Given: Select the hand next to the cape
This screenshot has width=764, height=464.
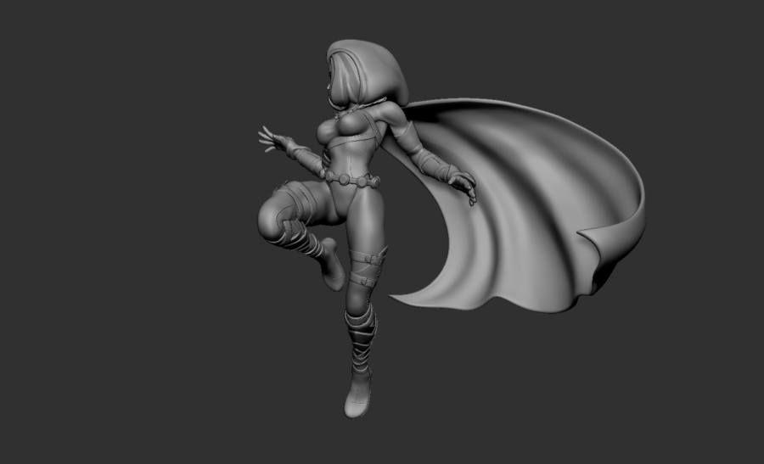Looking at the screenshot, I should coord(463,185).
